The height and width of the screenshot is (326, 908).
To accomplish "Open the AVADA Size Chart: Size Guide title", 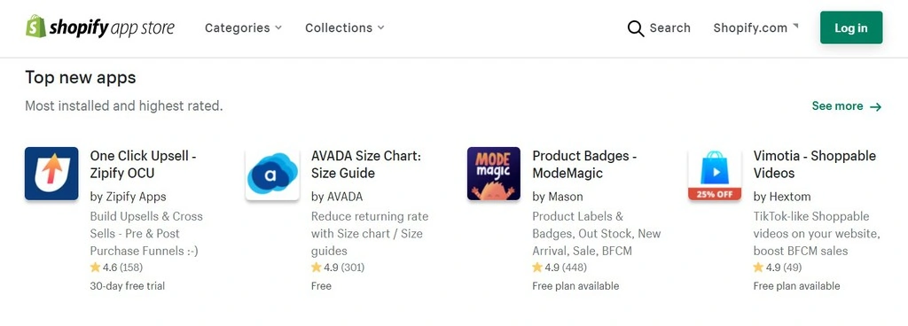I will (366, 164).
